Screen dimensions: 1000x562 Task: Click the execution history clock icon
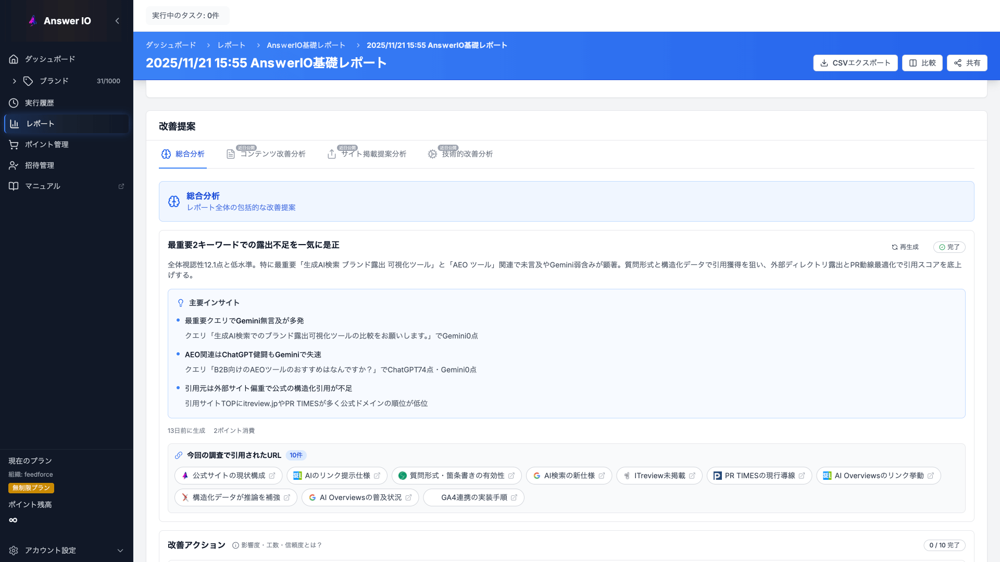coord(14,103)
